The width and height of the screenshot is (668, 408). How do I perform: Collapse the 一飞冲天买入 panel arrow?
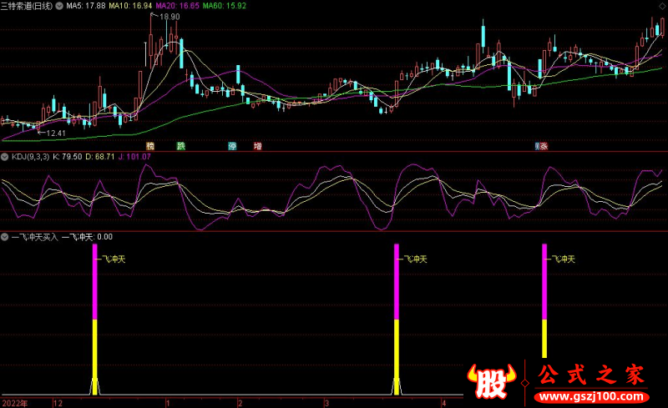pyautogui.click(x=5, y=237)
